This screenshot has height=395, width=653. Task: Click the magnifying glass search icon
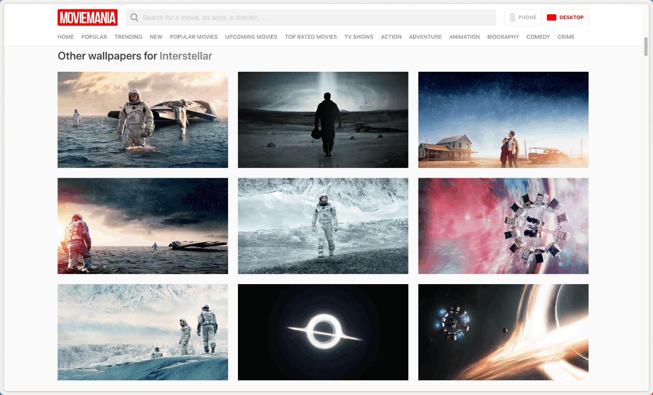tap(134, 18)
